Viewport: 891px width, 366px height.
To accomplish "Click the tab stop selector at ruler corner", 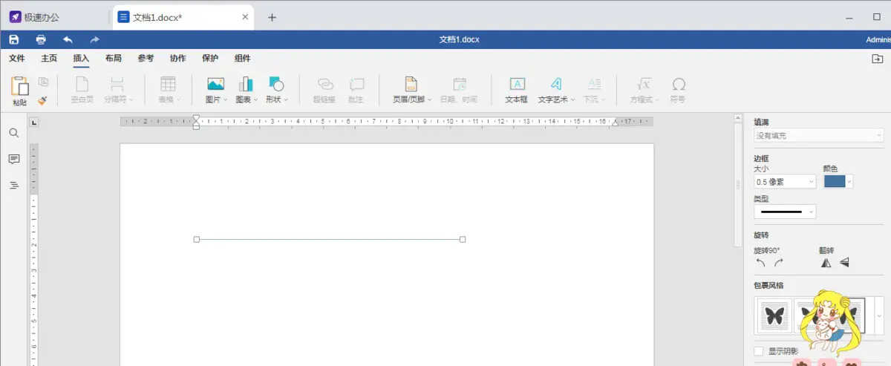I will (33, 122).
